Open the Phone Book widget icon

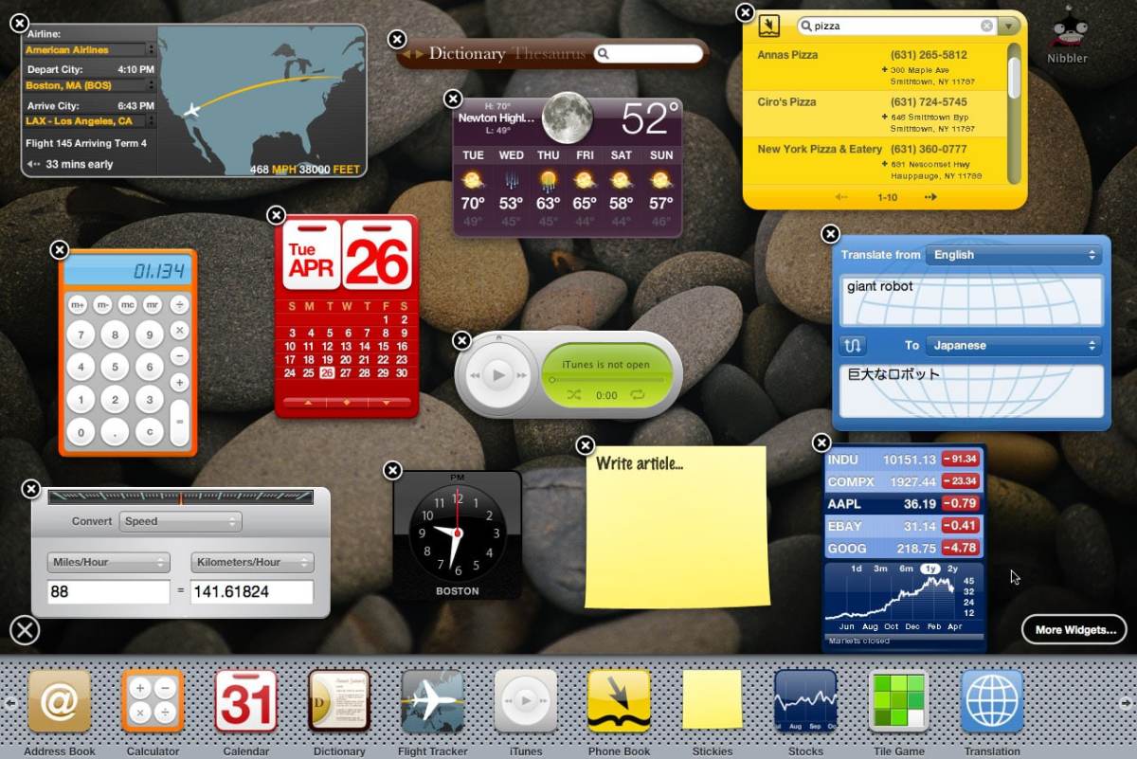[x=619, y=701]
